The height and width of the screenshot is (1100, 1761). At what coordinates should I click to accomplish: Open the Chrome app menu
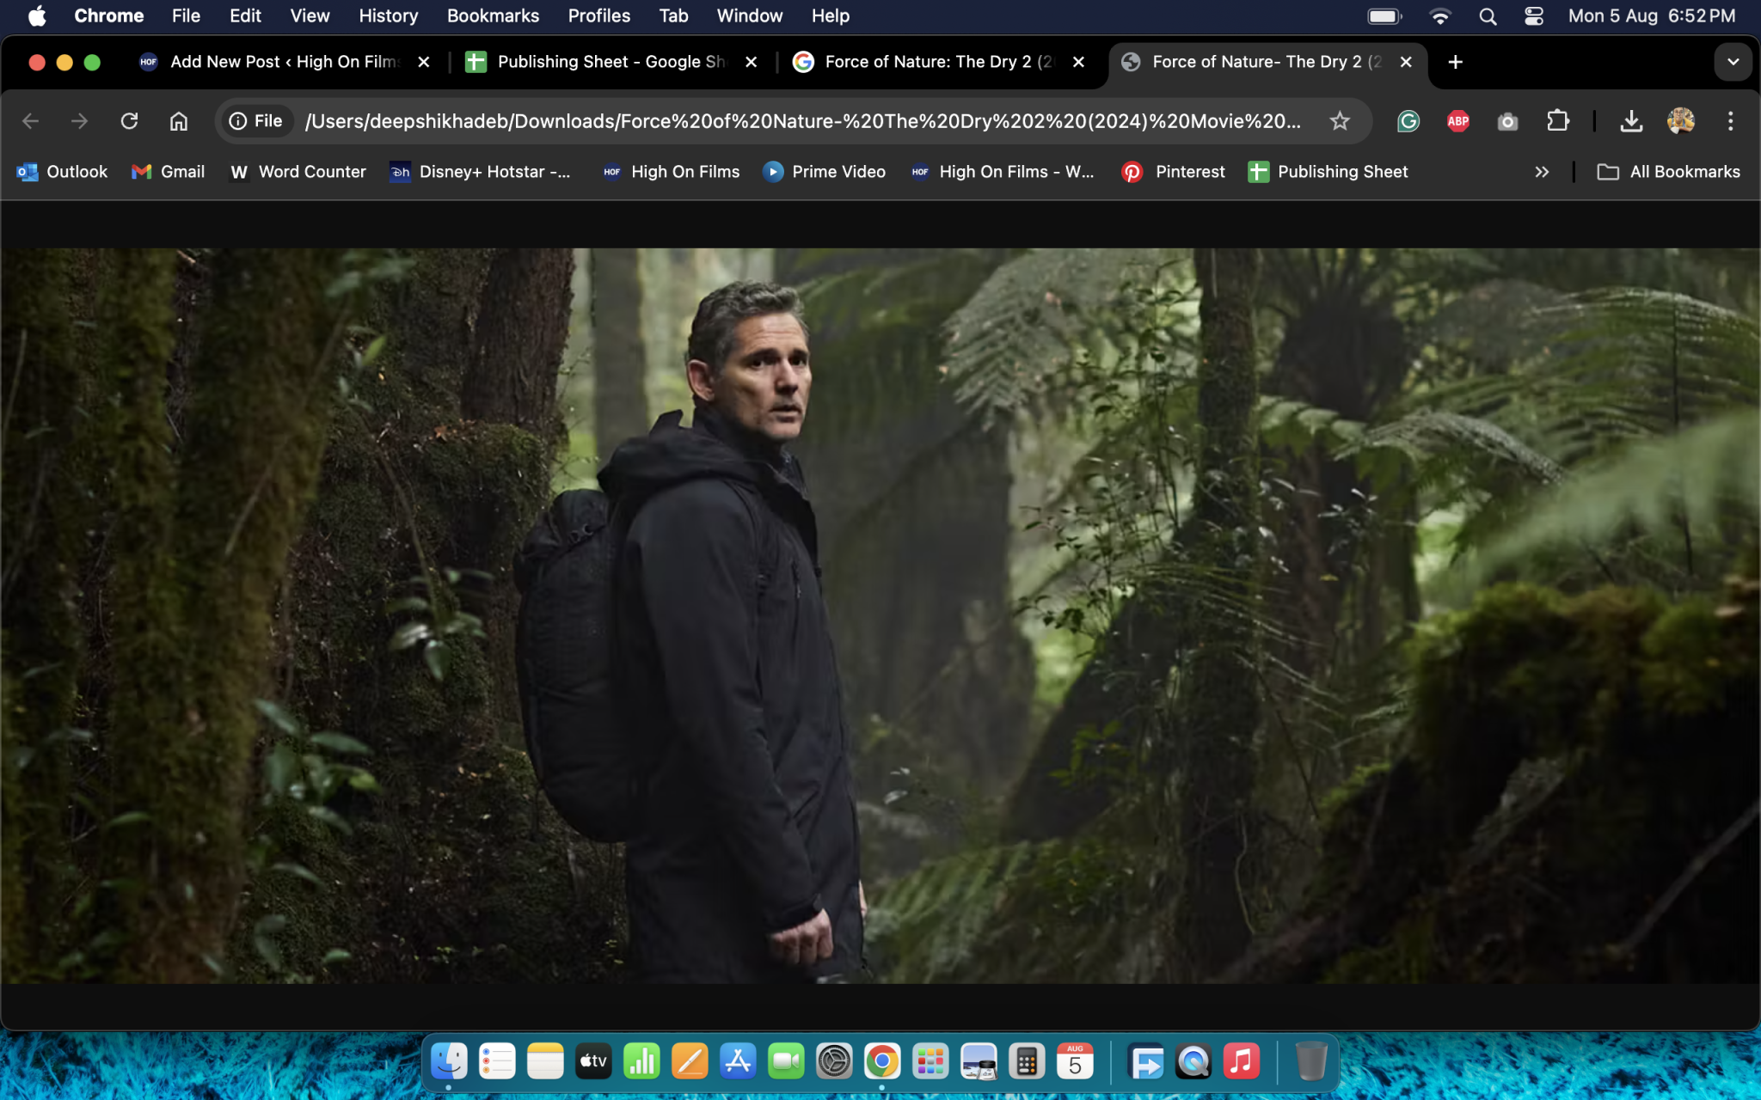109,15
